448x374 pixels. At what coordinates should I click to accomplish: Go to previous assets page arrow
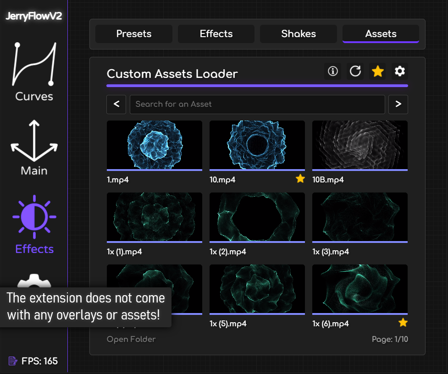(x=116, y=104)
